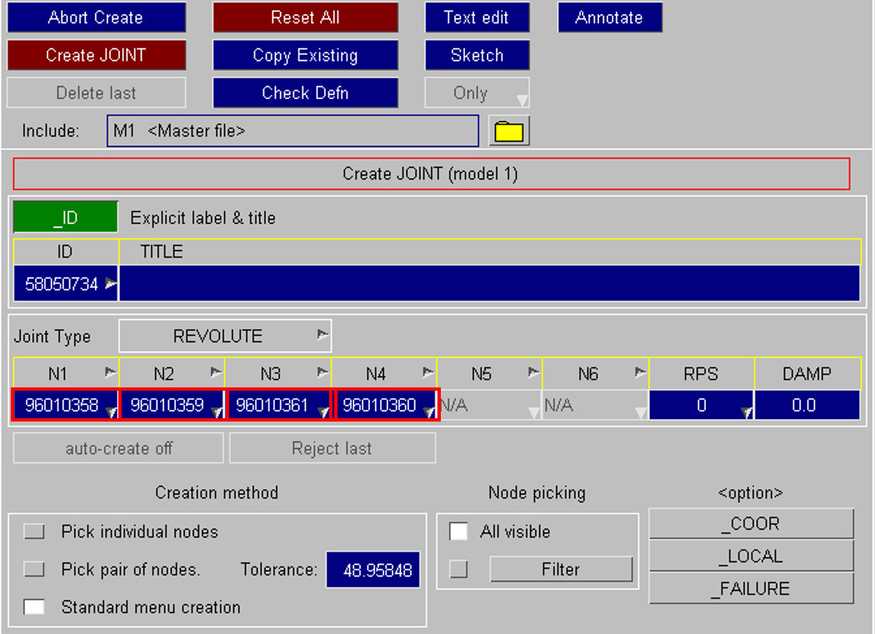Click the N3 column header arrow
This screenshot has width=875, height=634.
click(322, 372)
